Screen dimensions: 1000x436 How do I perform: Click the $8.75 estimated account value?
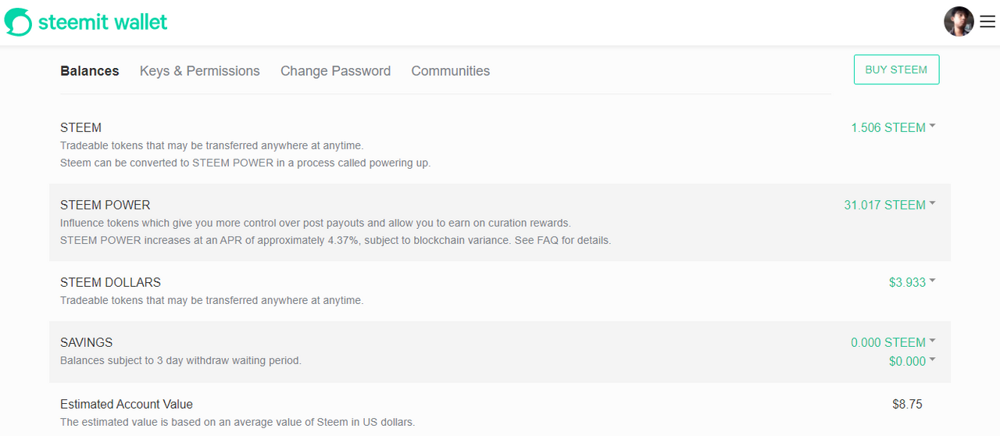907,404
